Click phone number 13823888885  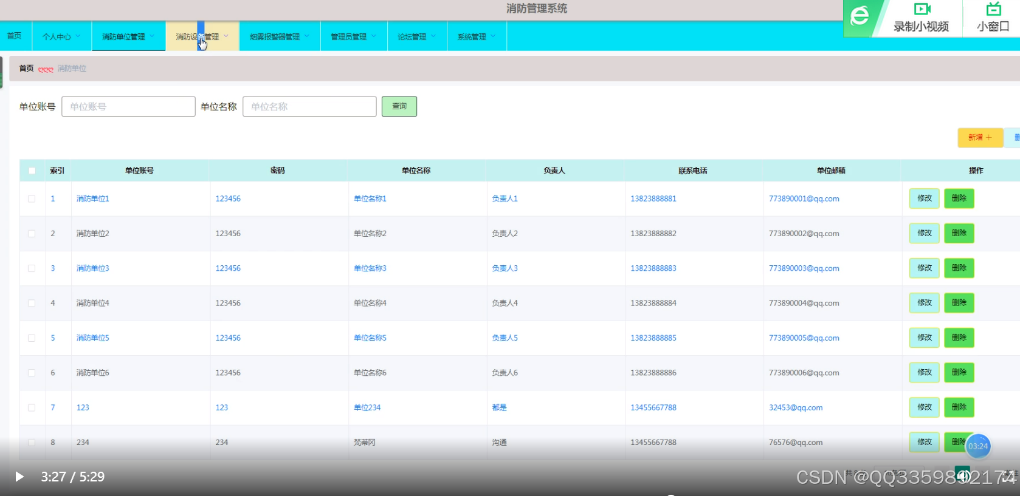[653, 338]
